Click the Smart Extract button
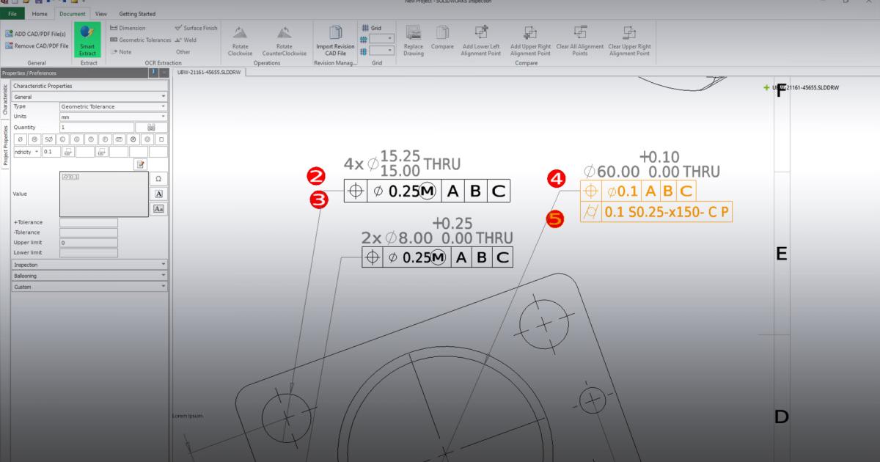This screenshot has height=462, width=880. [87, 40]
